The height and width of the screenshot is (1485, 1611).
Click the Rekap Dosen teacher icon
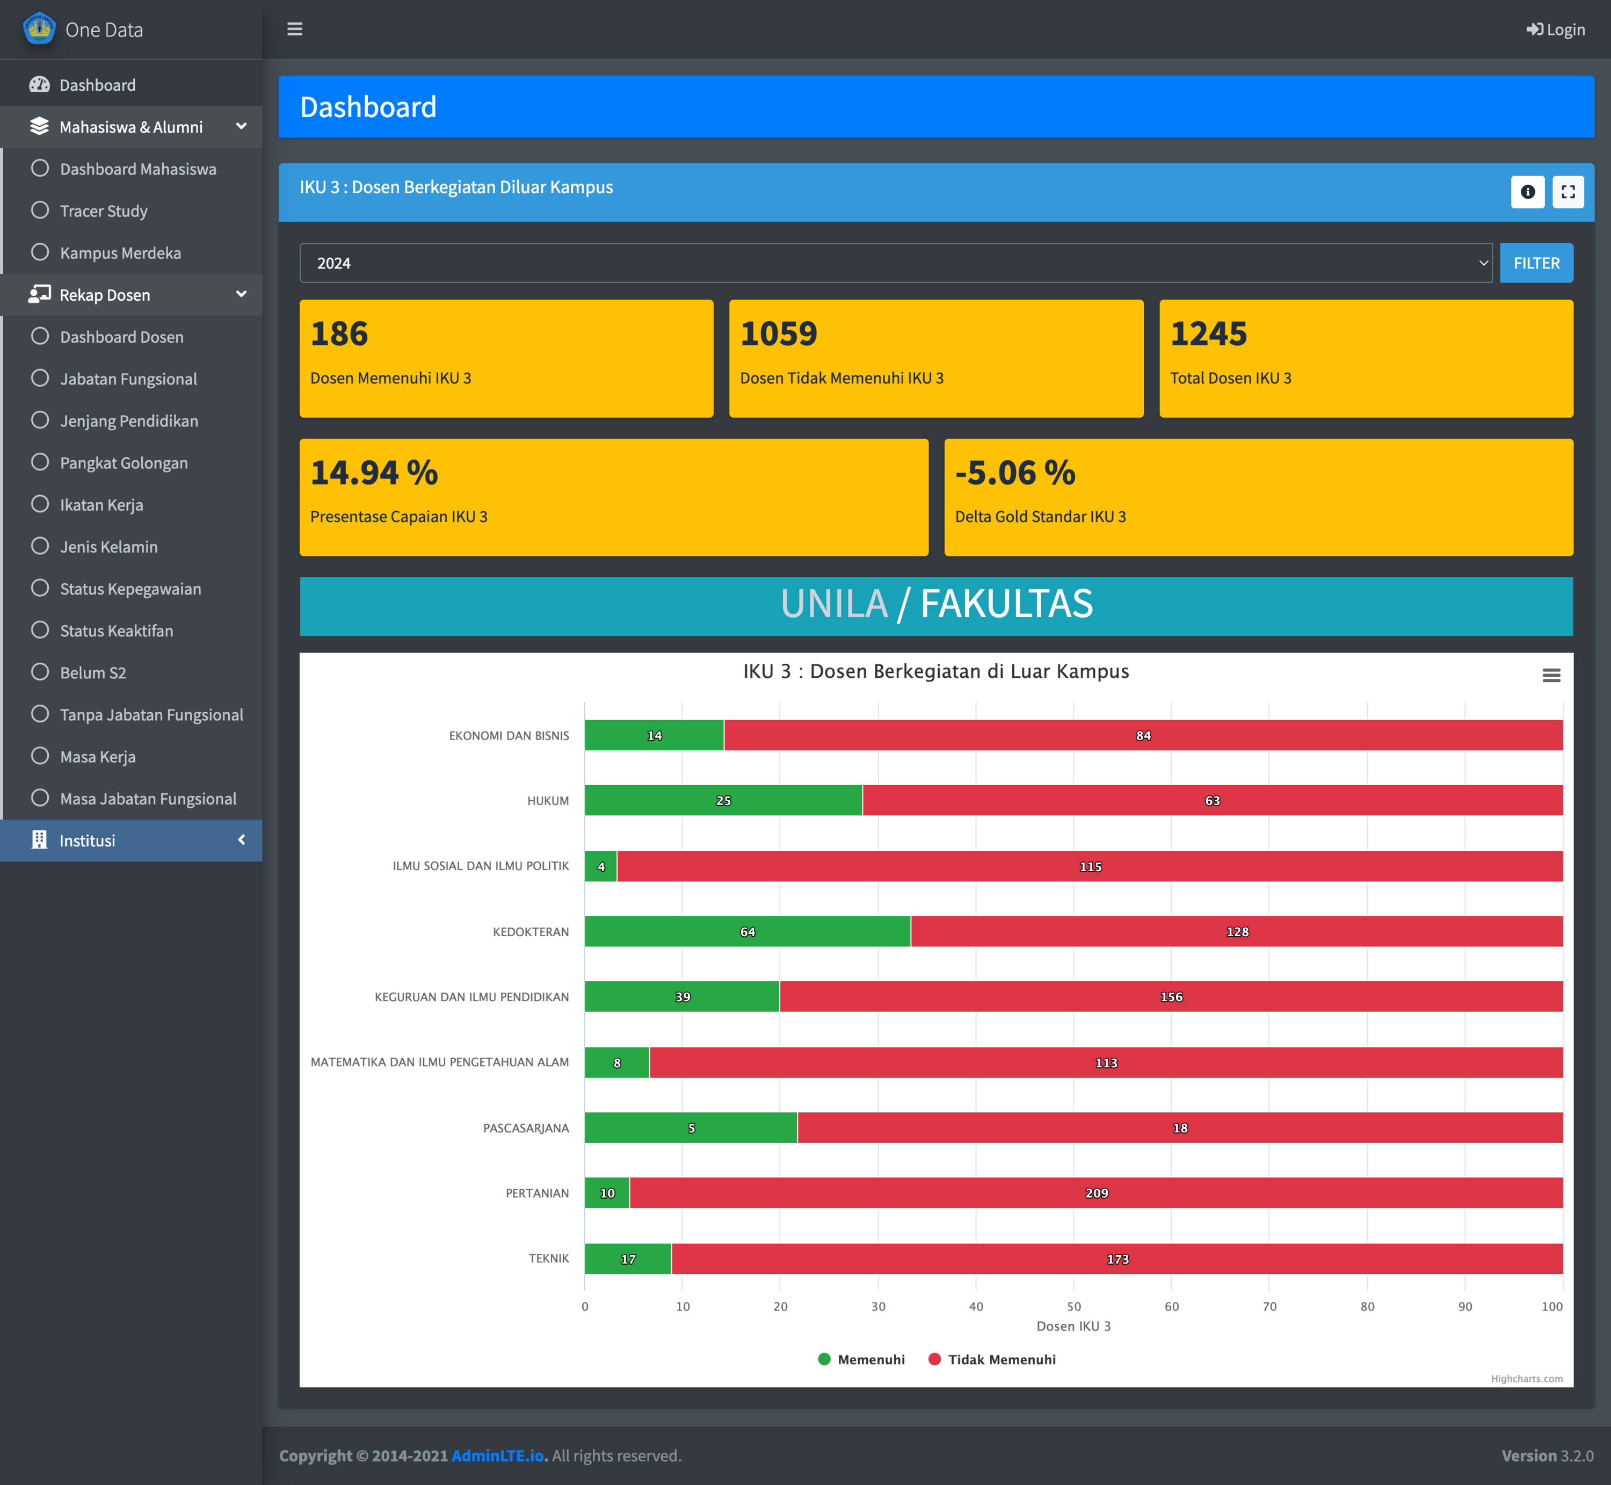click(39, 294)
